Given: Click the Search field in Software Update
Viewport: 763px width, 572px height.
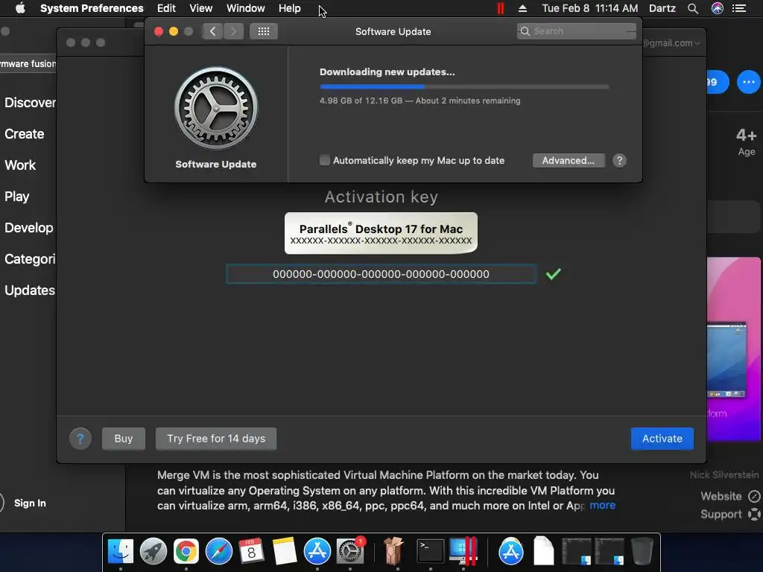Looking at the screenshot, I should pyautogui.click(x=576, y=31).
